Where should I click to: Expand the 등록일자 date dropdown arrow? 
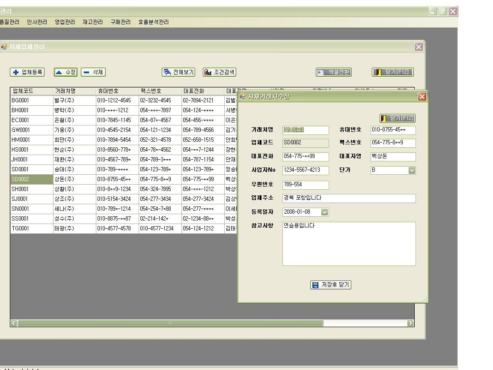[325, 212]
